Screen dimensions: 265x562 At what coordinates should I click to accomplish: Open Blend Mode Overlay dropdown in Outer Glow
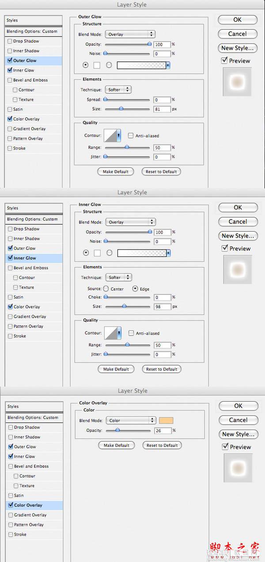click(x=130, y=34)
